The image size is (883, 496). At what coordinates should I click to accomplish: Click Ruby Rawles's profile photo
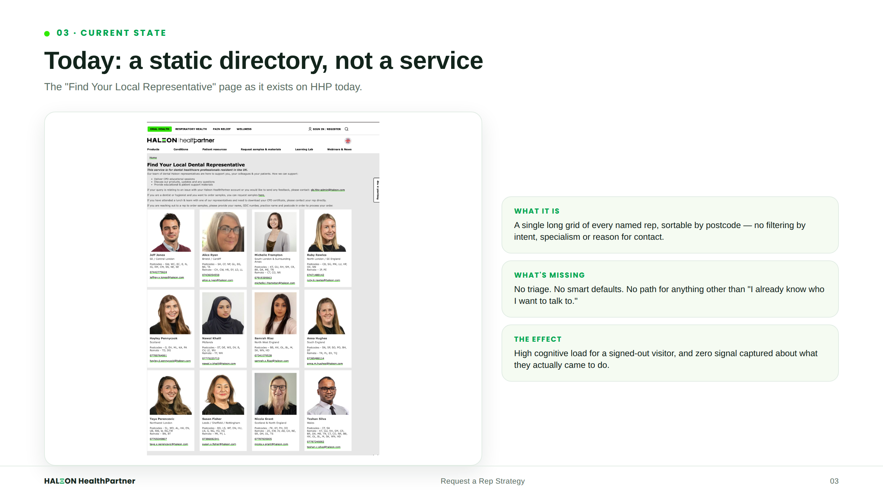328,232
